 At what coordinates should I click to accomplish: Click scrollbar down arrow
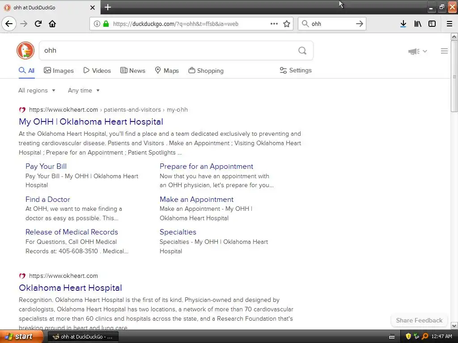pos(454,326)
